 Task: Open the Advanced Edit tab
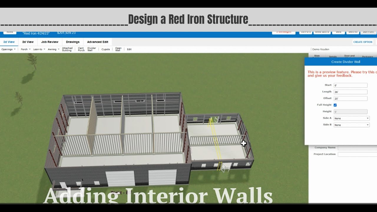97,42
